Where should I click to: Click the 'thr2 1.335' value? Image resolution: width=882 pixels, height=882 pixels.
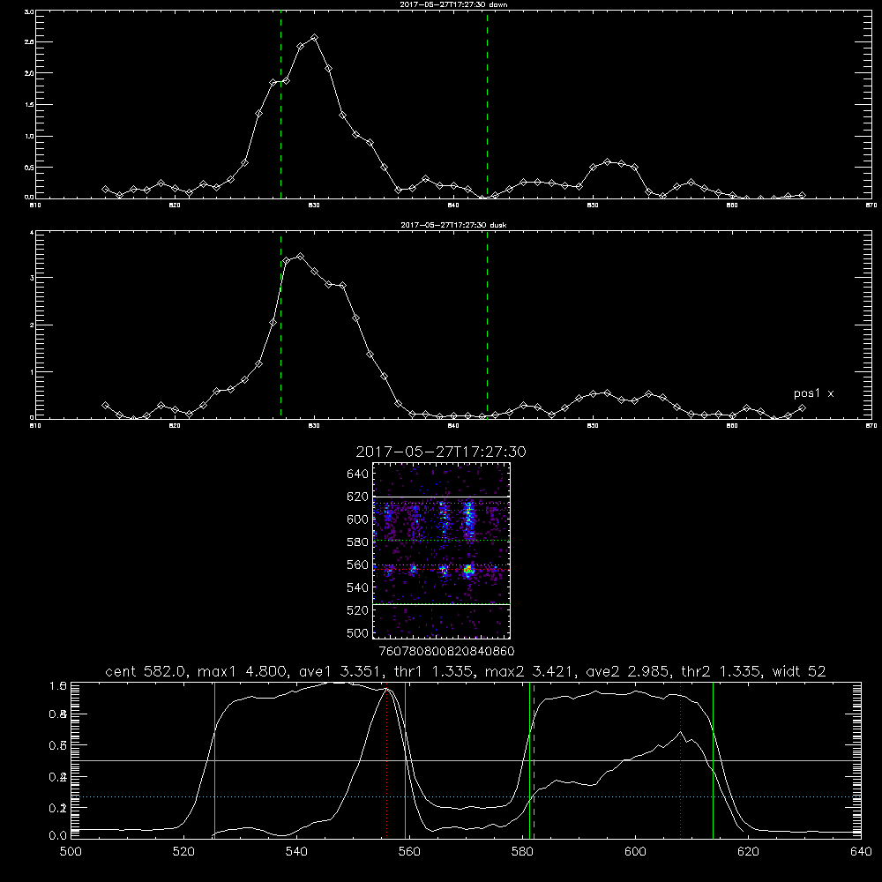coord(720,671)
